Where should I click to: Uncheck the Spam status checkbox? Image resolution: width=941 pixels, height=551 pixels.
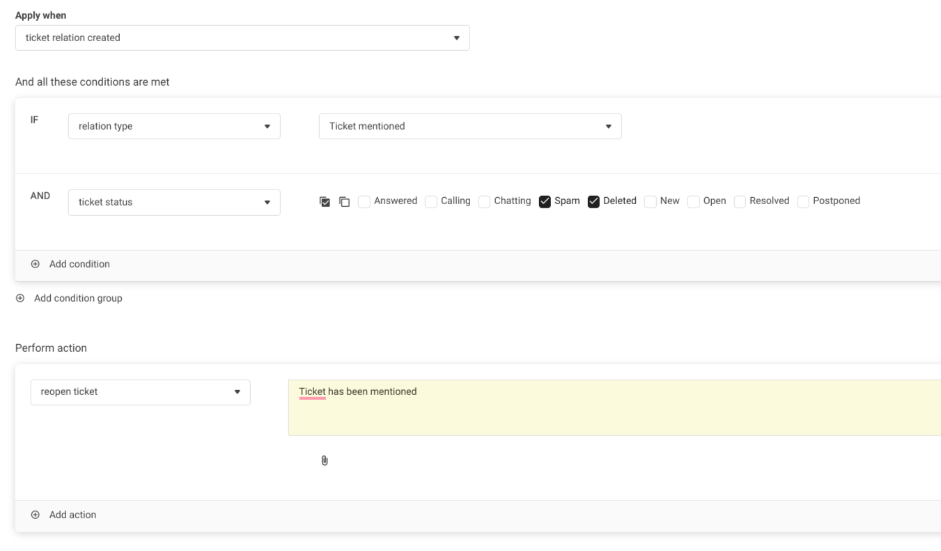(x=545, y=201)
